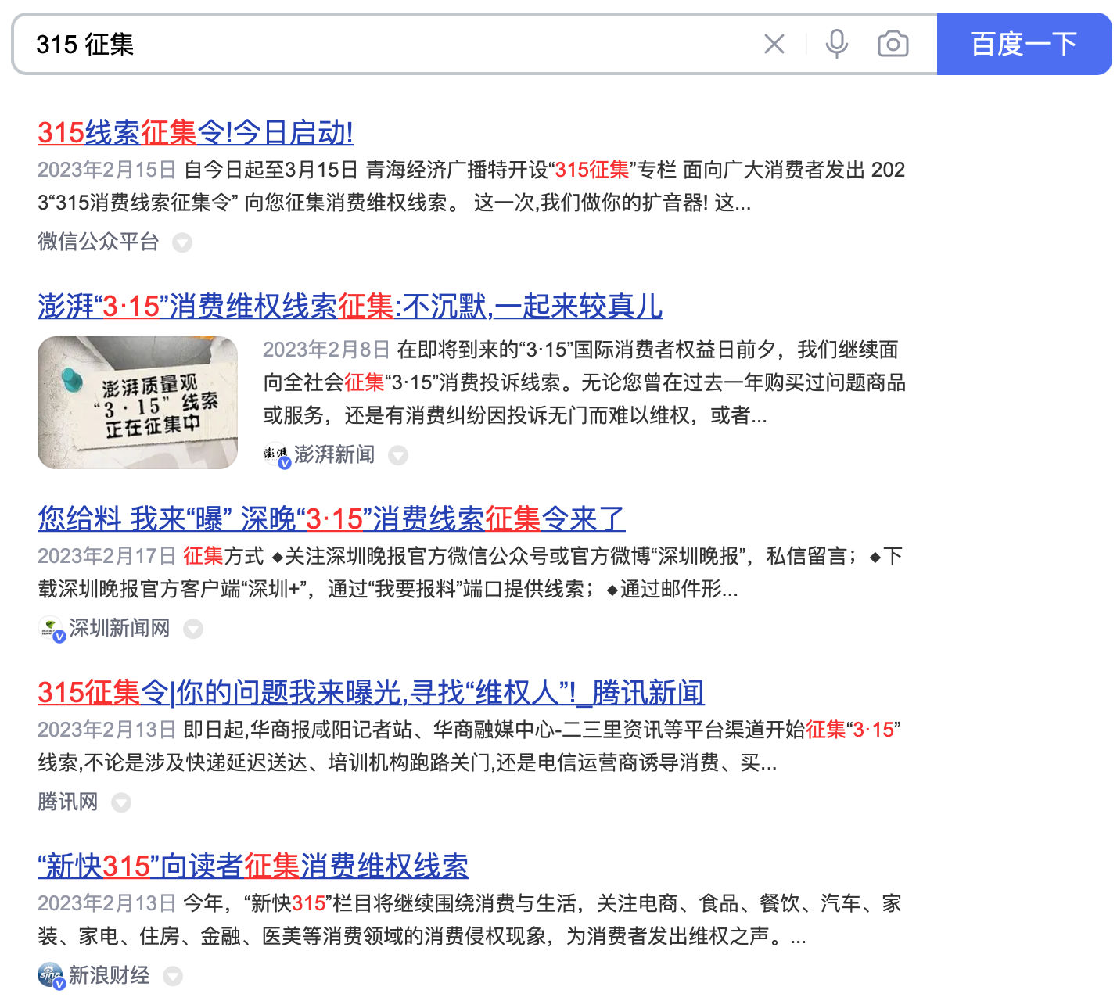Viewport: 1117px width, 1001px height.
Task: Open result 新快315 向读者征集消费维权线索
Action: click(253, 866)
